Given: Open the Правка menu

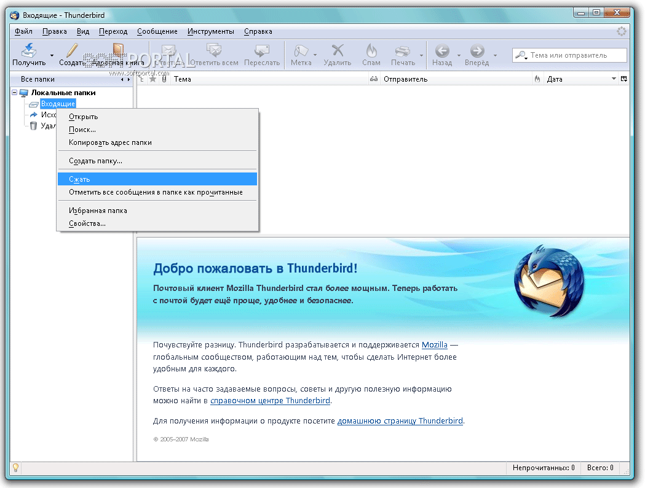Looking at the screenshot, I should pyautogui.click(x=54, y=31).
